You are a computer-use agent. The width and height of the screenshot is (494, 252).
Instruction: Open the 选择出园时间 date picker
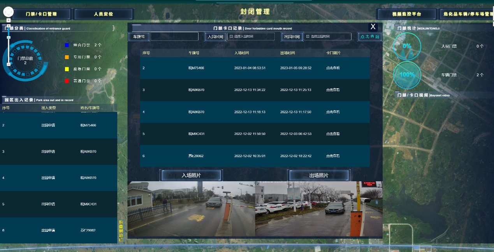coord(327,37)
